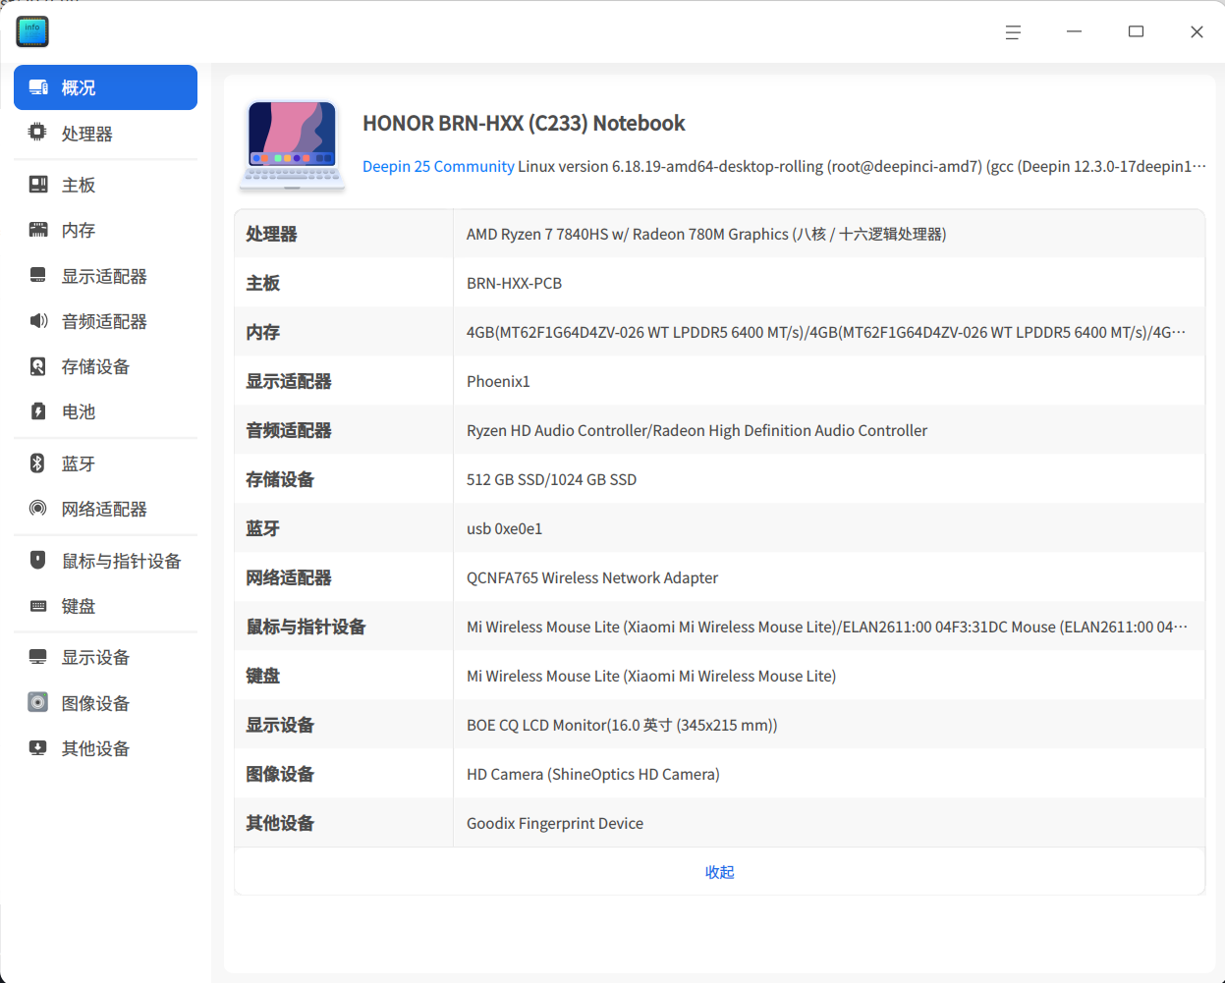This screenshot has height=983, width=1225.
Task: Click the 内存 memory icon in sidebar
Action: pos(38,230)
